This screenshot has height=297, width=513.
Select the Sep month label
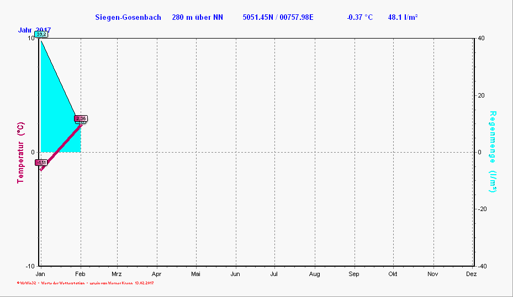pos(354,273)
